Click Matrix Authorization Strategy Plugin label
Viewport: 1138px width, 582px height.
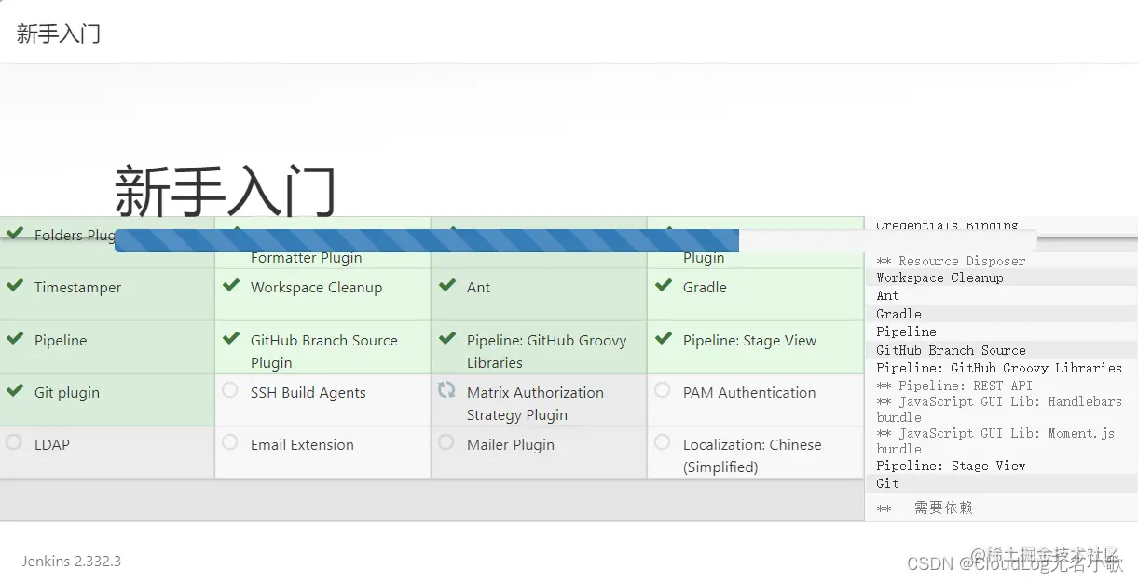(535, 404)
